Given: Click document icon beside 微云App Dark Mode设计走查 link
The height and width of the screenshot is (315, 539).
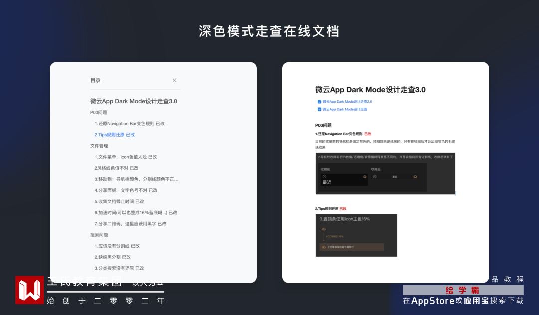Looking at the screenshot, I should pyautogui.click(x=319, y=109).
